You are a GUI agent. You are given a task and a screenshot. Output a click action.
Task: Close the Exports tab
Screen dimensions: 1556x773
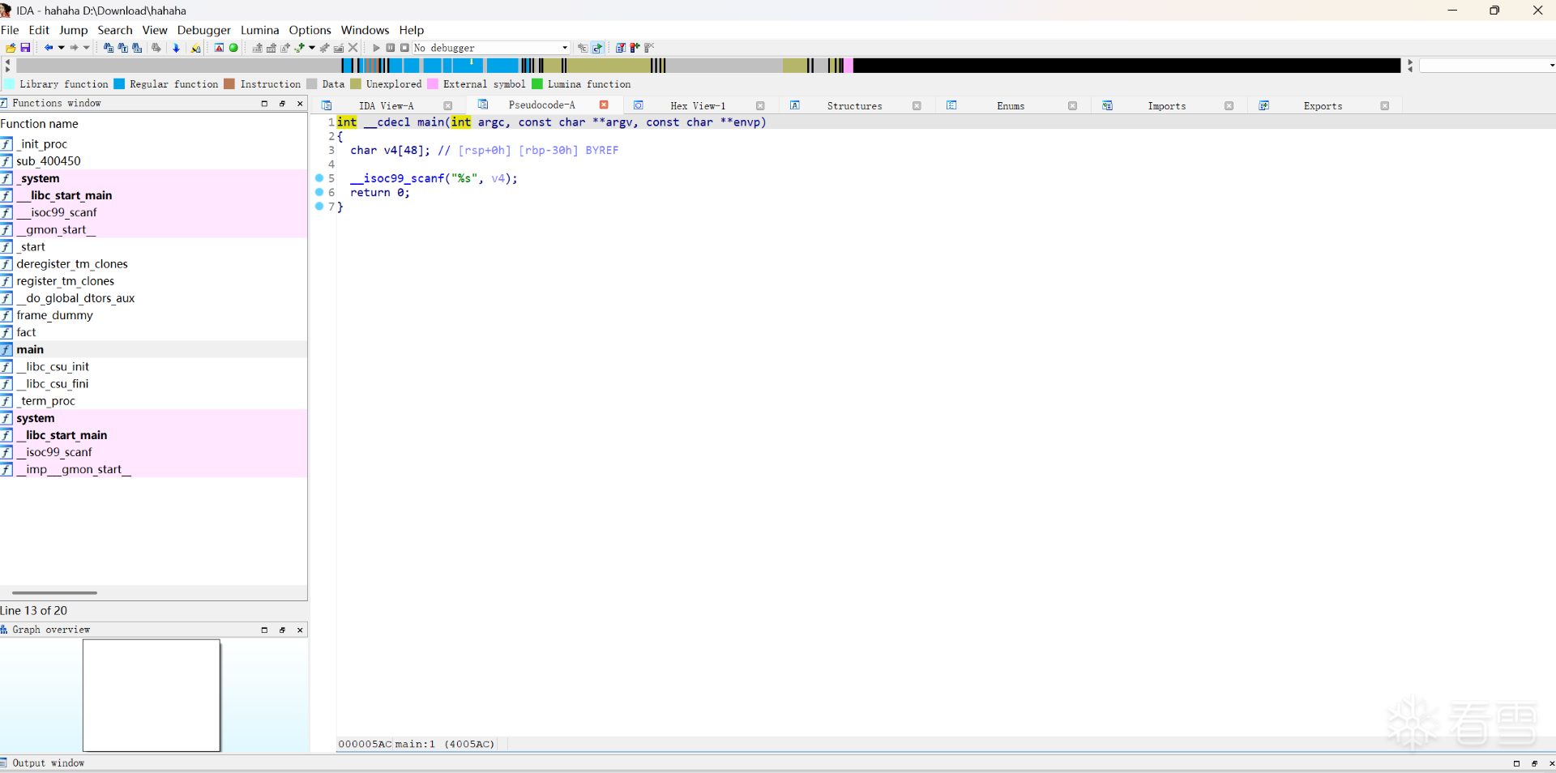pos(1385,106)
